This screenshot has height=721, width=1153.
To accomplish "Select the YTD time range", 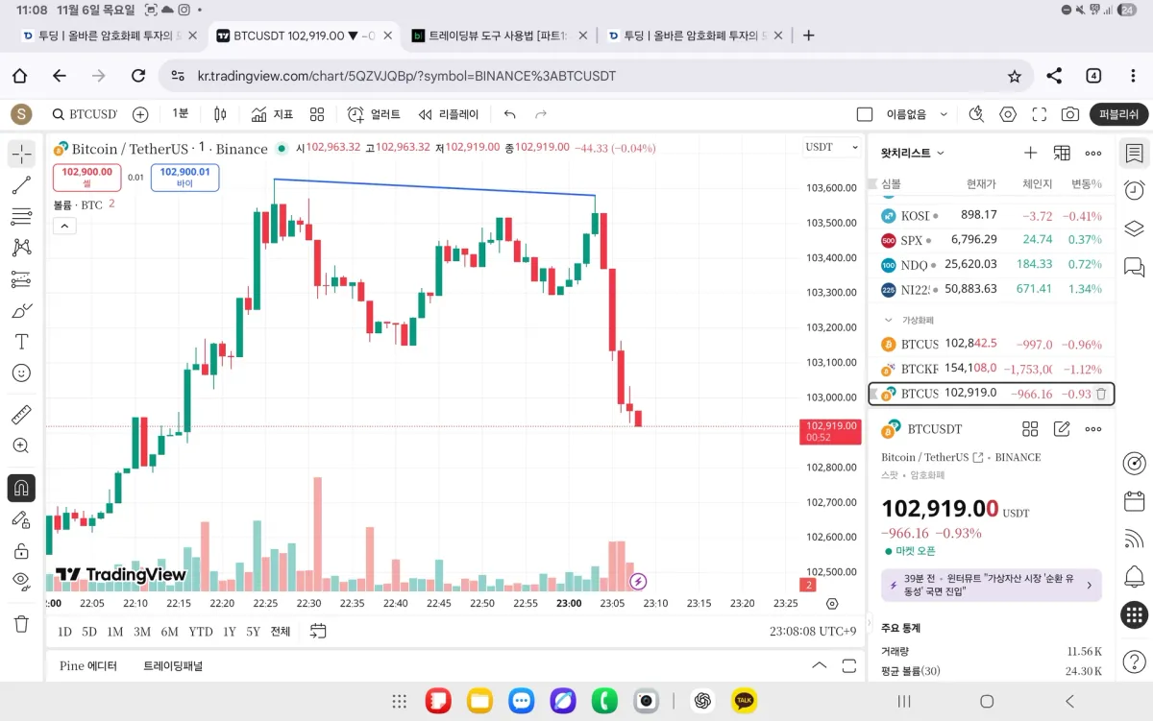I will 201,631.
